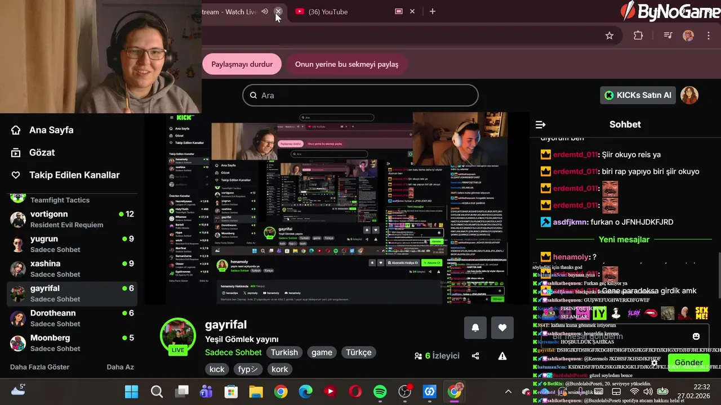
Task: Open Chrome media controls icon
Action: tap(668, 36)
